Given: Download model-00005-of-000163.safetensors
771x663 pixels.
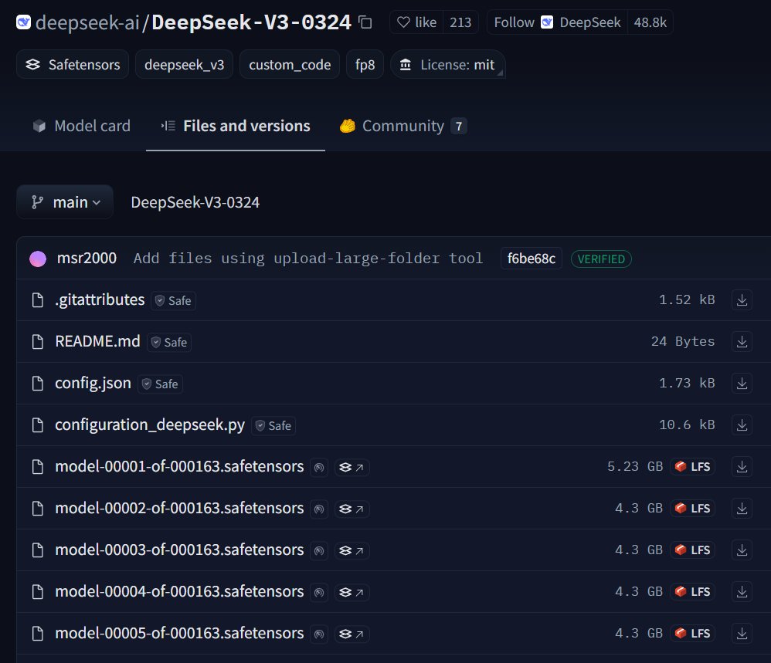Looking at the screenshot, I should coord(742,634).
